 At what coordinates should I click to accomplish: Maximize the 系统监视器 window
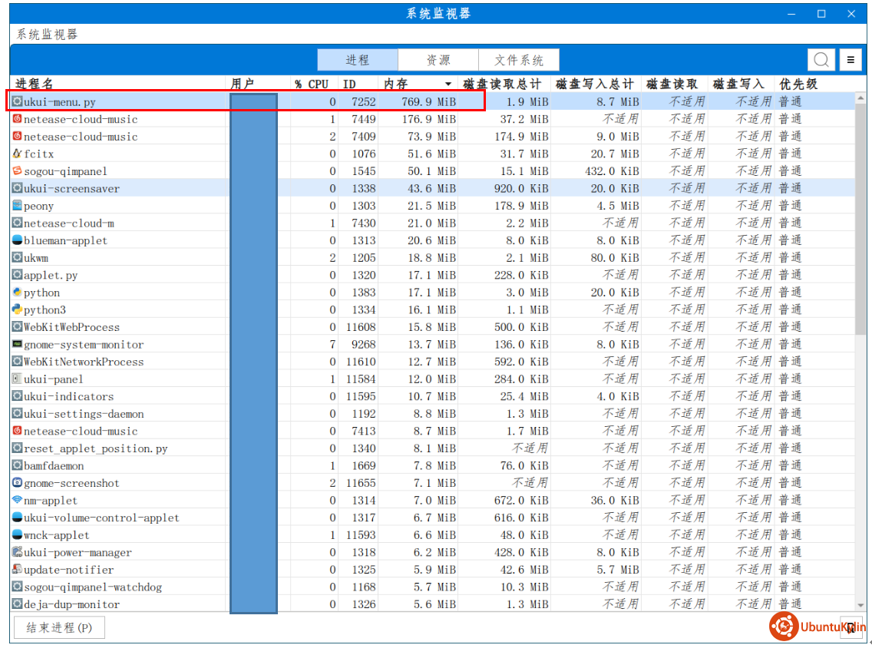(821, 13)
